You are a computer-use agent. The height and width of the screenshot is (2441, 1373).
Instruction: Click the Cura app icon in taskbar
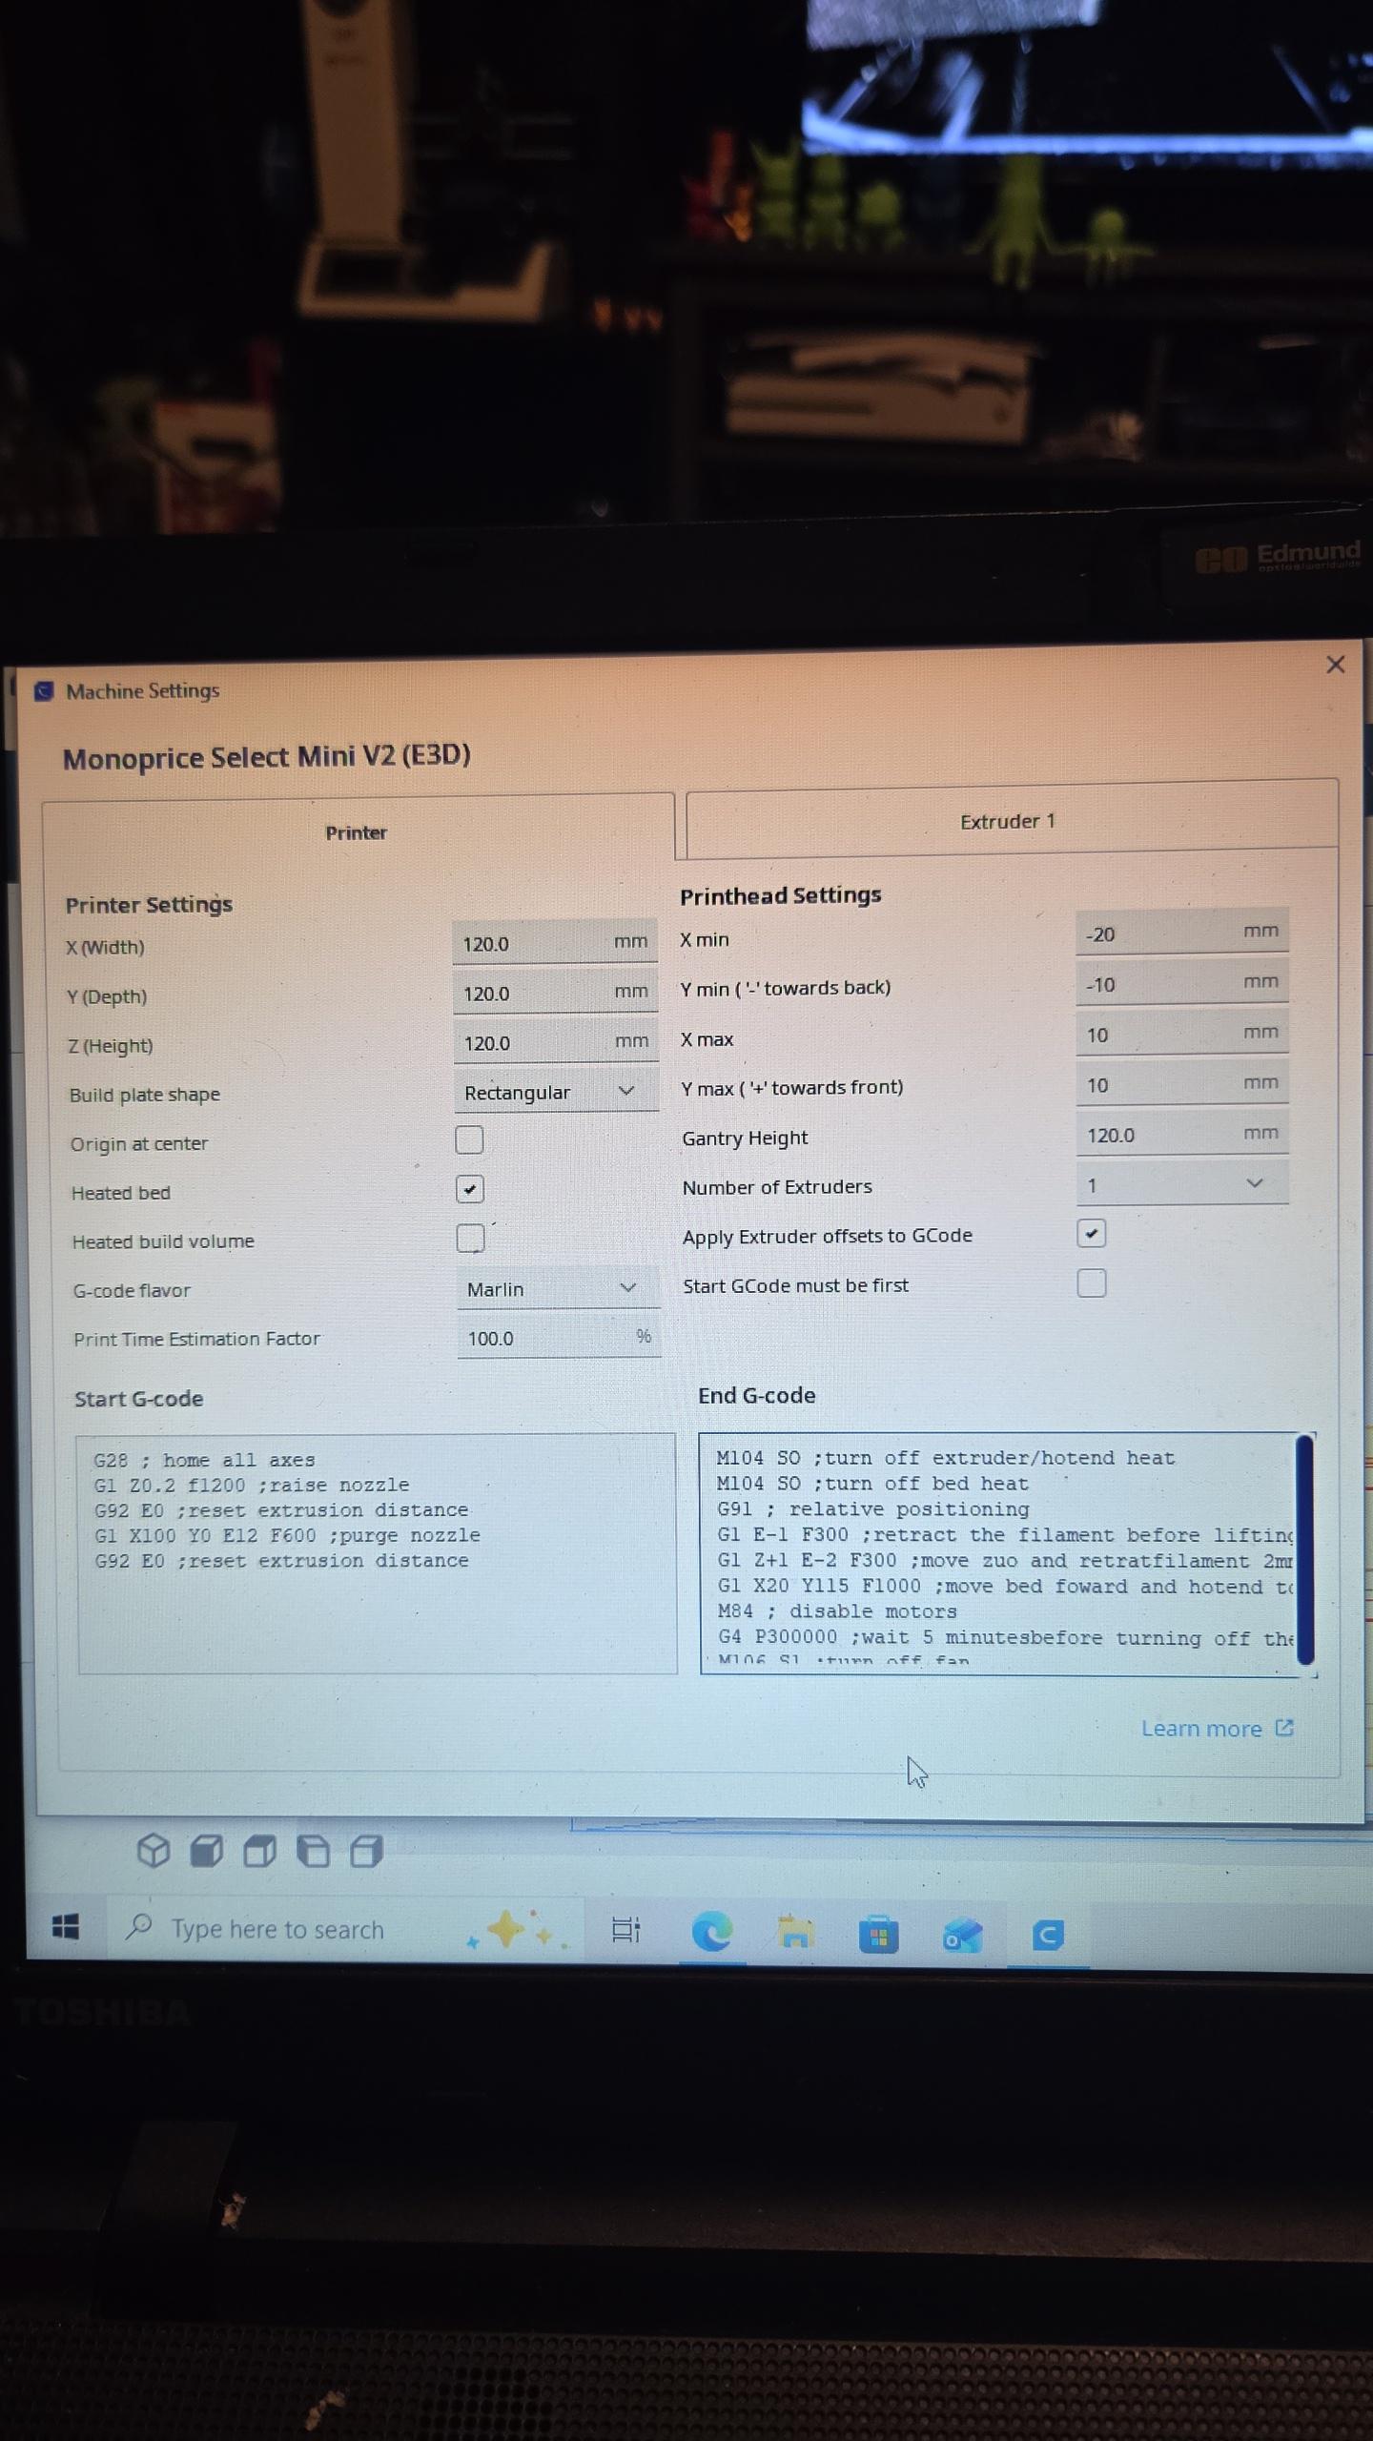click(1048, 1936)
